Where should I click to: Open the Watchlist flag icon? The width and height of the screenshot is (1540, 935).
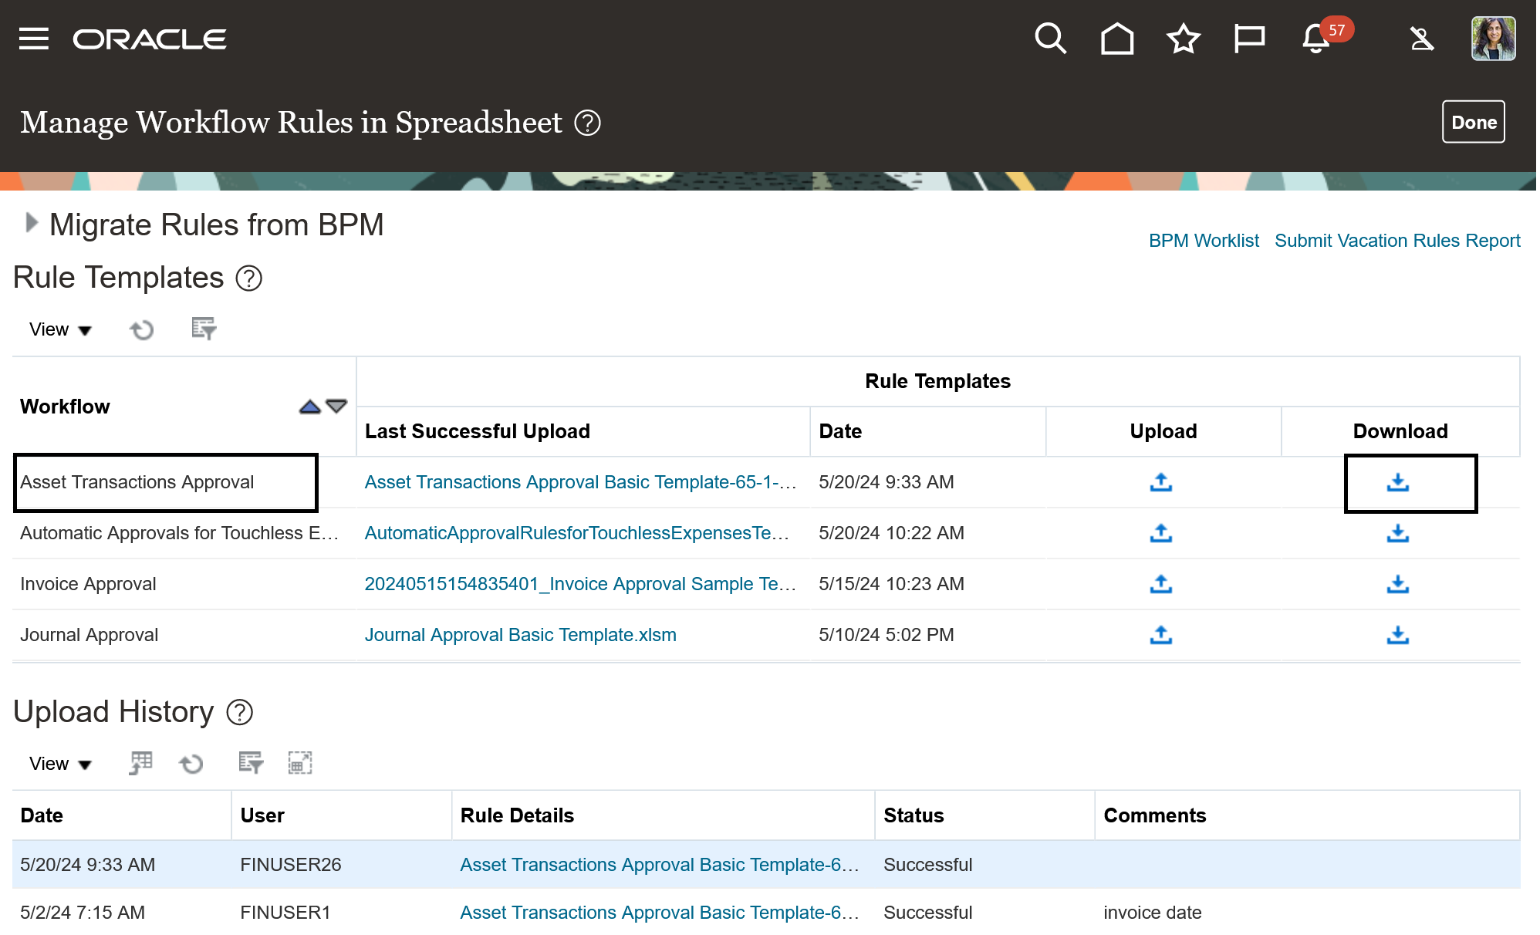pos(1249,39)
